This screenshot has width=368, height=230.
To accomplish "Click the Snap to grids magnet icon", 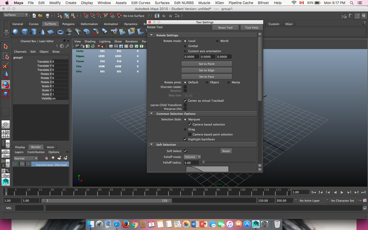I will [86, 16].
